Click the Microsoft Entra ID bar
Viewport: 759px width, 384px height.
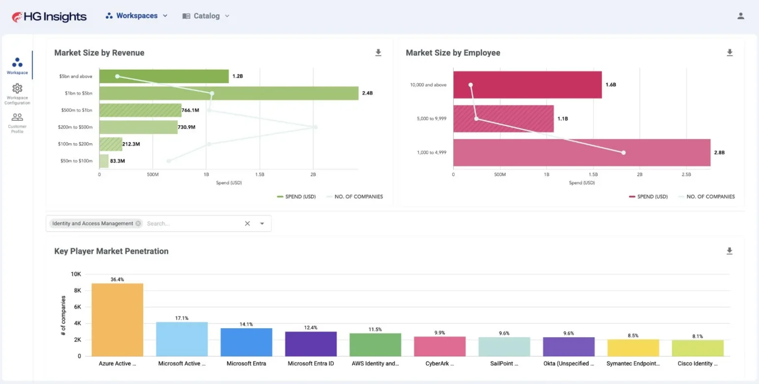tap(311, 344)
